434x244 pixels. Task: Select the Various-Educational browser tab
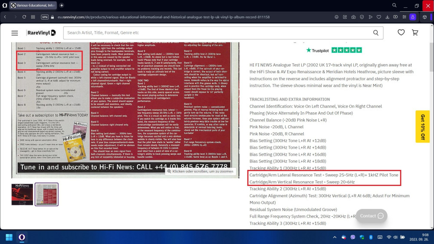(x=33, y=5)
